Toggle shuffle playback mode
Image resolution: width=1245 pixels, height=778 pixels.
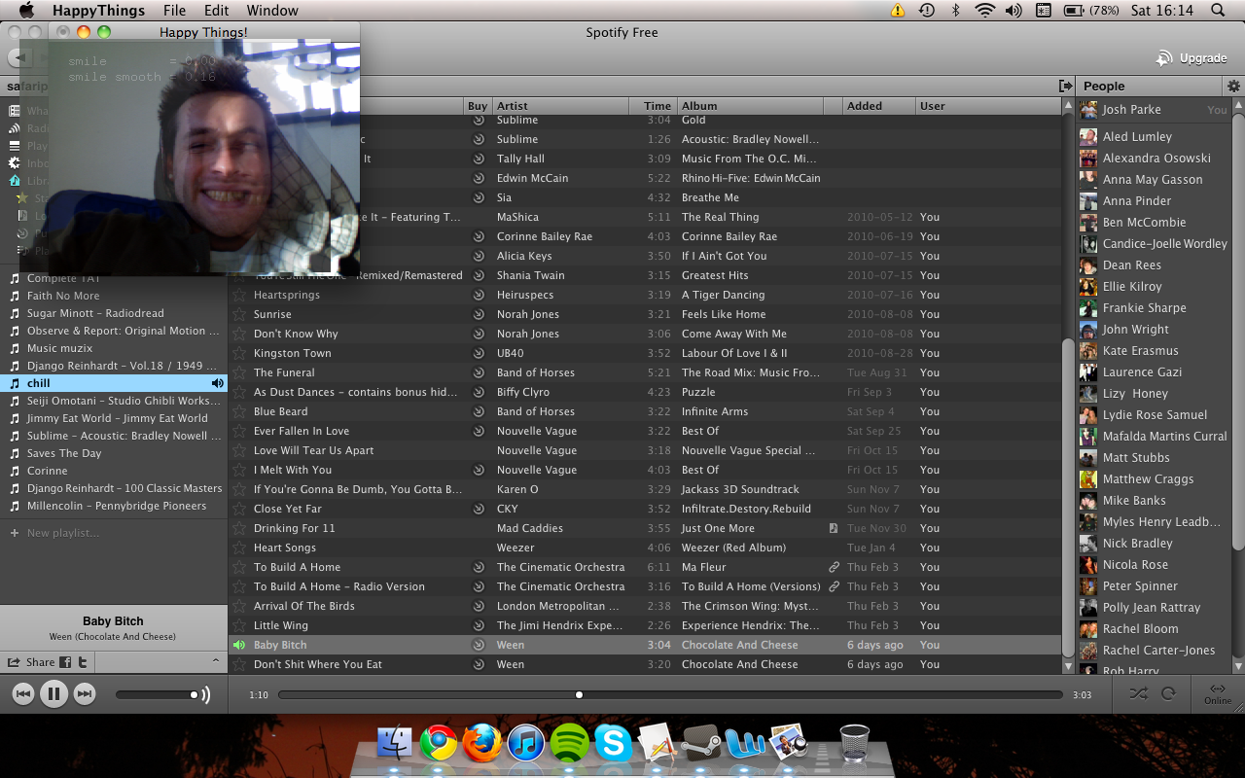(1137, 693)
